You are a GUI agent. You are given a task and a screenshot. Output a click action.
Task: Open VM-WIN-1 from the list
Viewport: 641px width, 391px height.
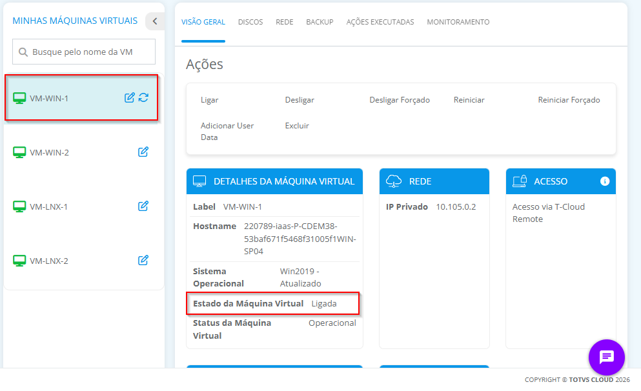pyautogui.click(x=49, y=99)
